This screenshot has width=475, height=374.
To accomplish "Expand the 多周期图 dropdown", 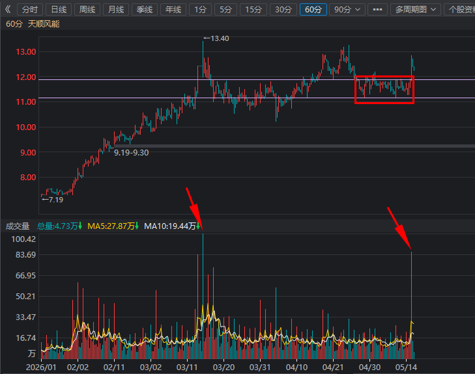I will coord(415,10).
